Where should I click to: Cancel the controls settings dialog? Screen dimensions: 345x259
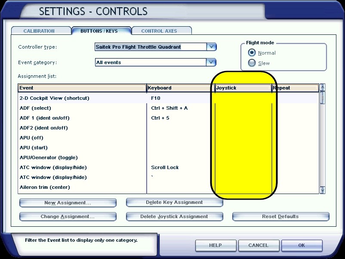coord(259,245)
